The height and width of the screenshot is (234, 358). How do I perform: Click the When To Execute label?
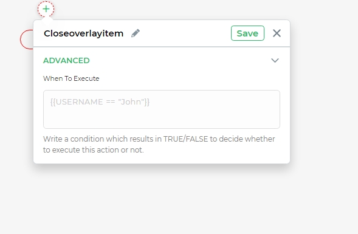[x=71, y=78]
